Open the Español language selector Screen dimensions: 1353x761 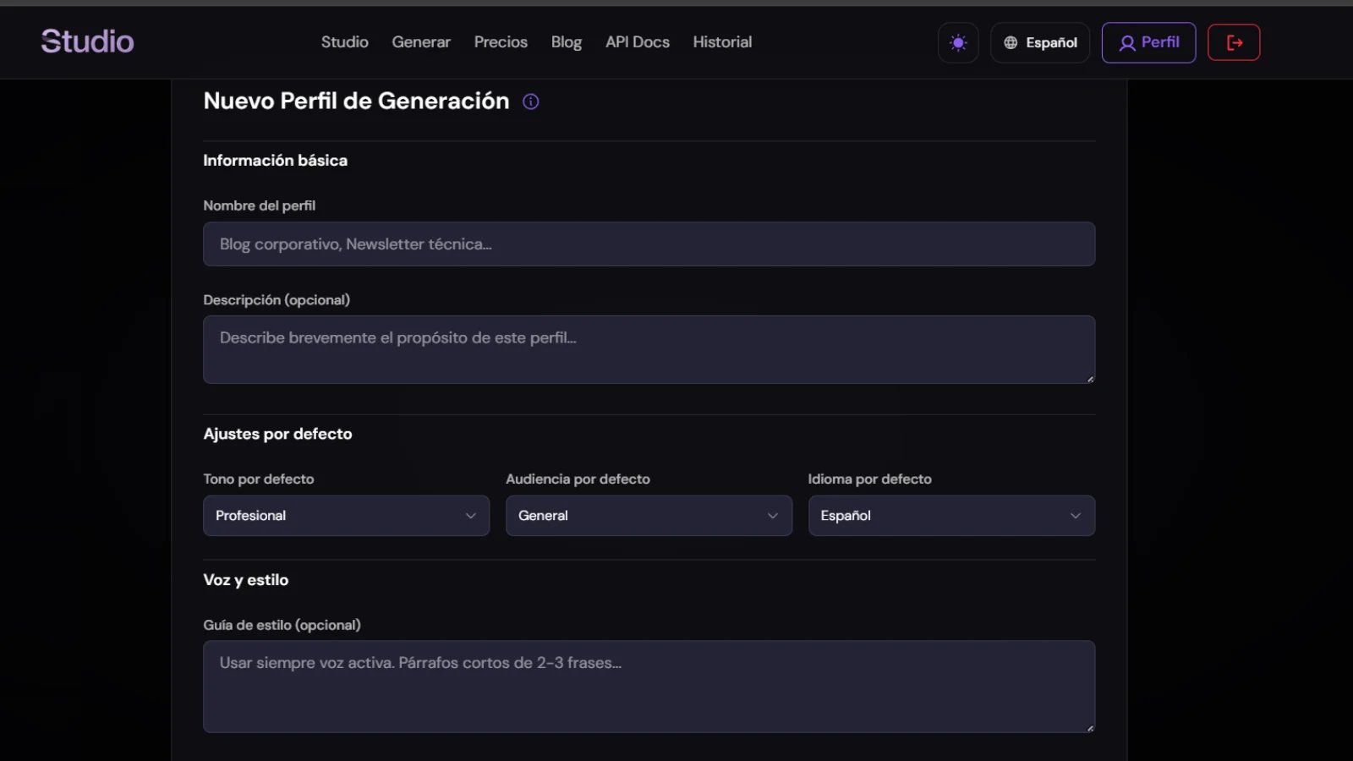(1040, 42)
